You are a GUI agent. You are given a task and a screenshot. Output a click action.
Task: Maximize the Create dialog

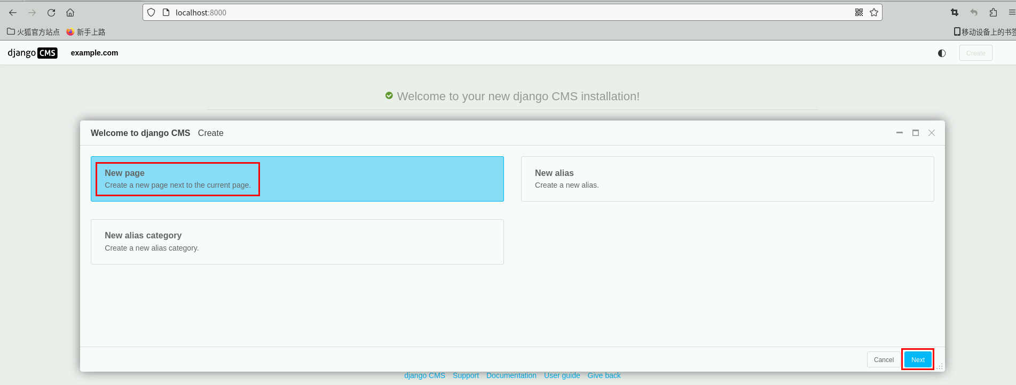[916, 133]
